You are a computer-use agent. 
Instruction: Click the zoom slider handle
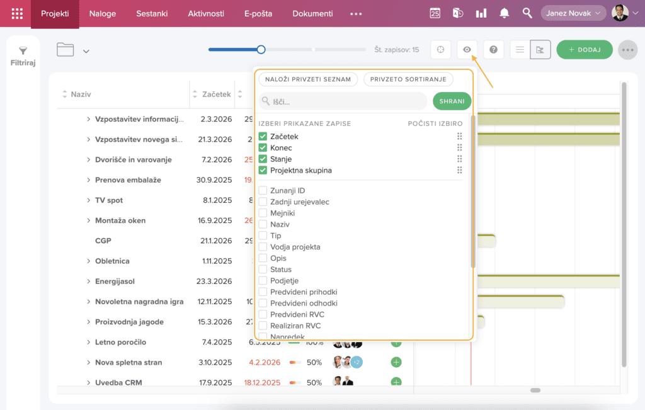(x=261, y=49)
